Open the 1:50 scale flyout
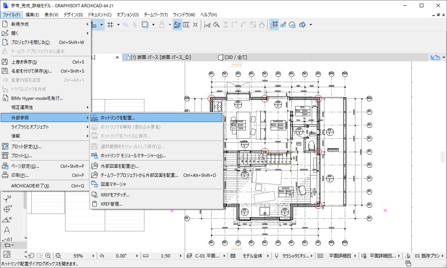The width and height of the screenshot is (447, 268). pyautogui.click(x=181, y=256)
